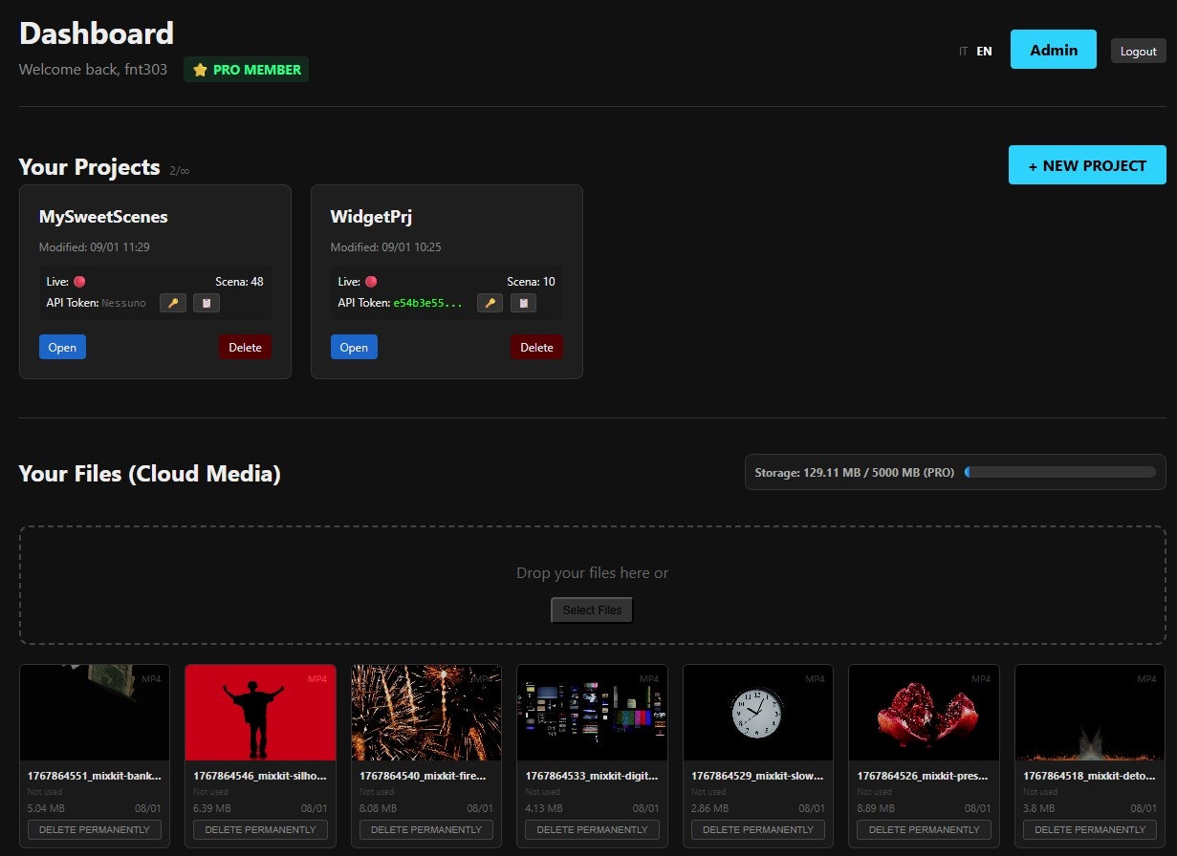Open the pomegranate video thumbnail

[x=923, y=712]
